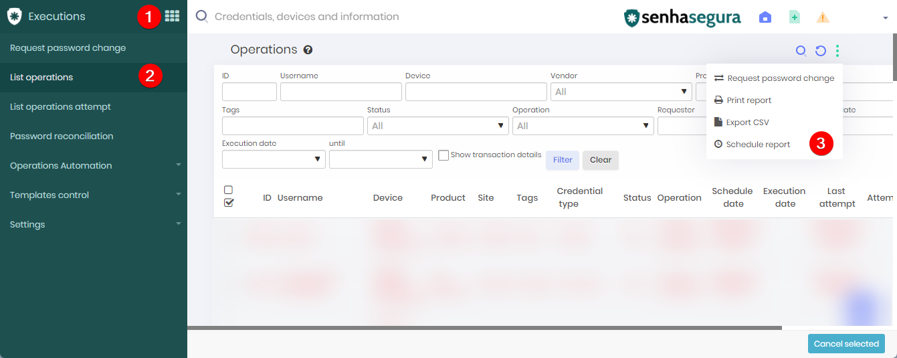
Task: Choose Schedule report from actions menu
Action: point(775,145)
